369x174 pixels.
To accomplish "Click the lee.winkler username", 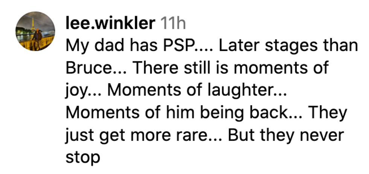I will point(110,24).
